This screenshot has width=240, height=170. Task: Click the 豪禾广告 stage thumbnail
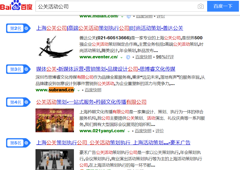(x=55, y=159)
